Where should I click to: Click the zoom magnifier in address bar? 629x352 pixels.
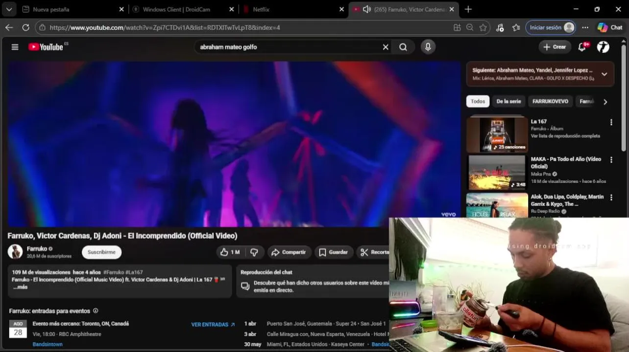[470, 28]
